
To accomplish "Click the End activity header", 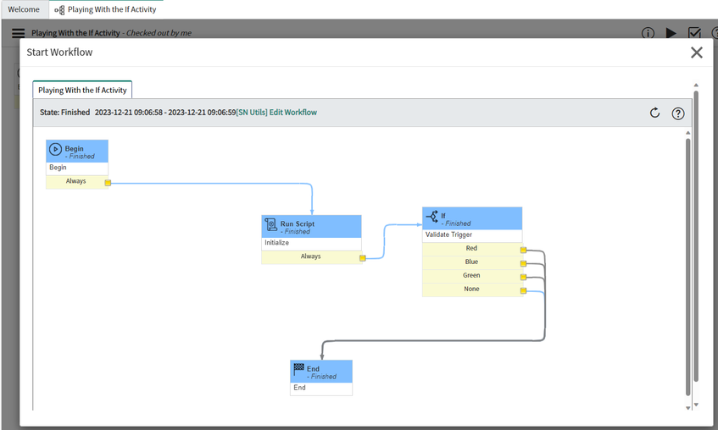I will 321,372.
